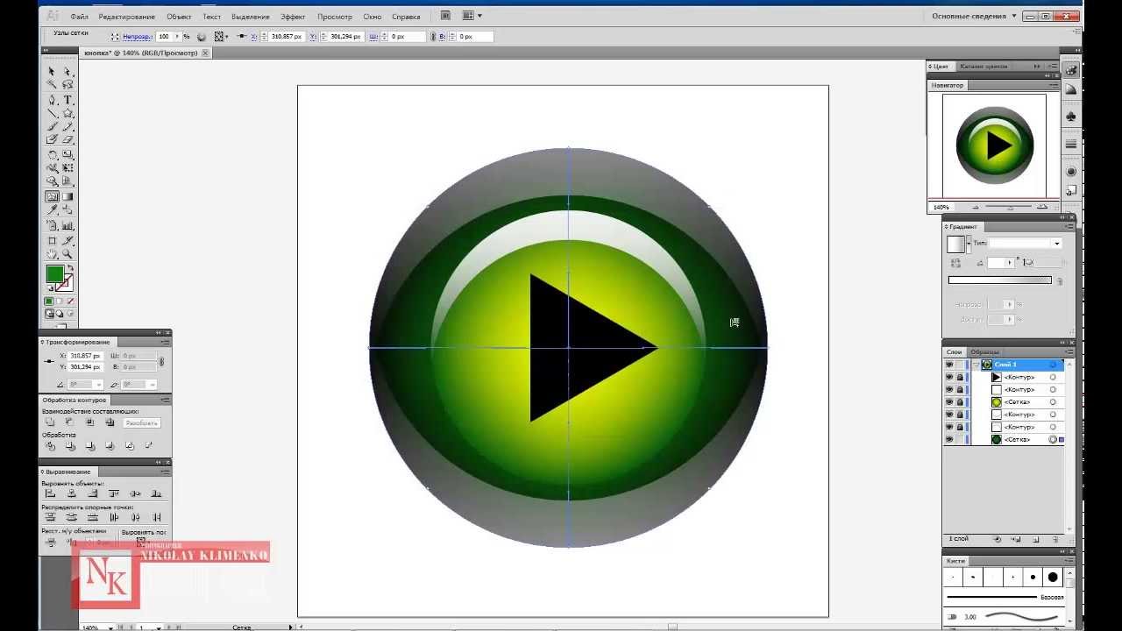Image resolution: width=1122 pixels, height=631 pixels.
Task: Toggle eye for the green <Сетка> sublayer
Action: pos(948,402)
